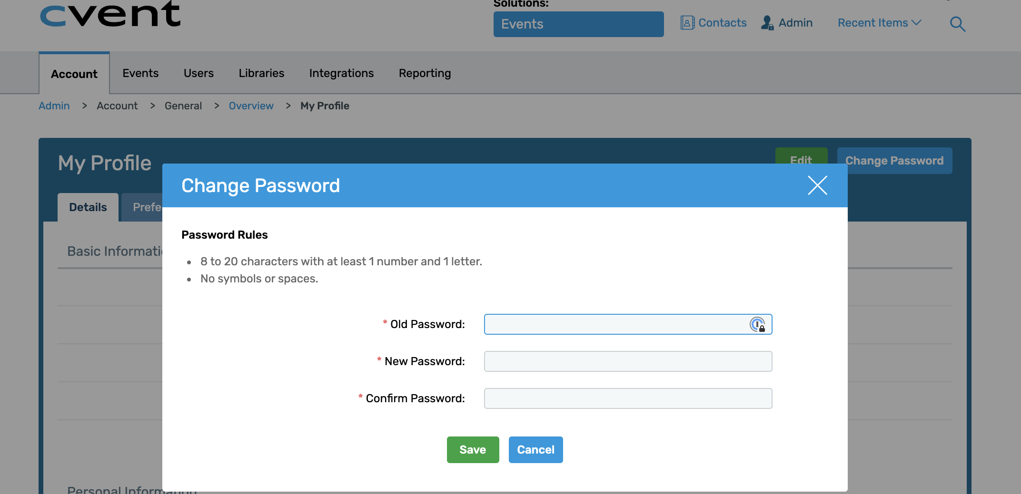This screenshot has width=1021, height=494.
Task: Open the Users tab
Action: (x=198, y=73)
